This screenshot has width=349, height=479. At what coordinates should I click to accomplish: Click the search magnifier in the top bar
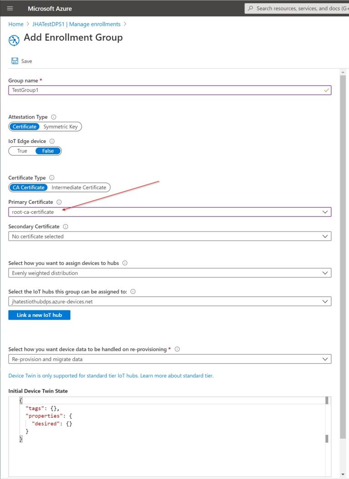pyautogui.click(x=250, y=8)
